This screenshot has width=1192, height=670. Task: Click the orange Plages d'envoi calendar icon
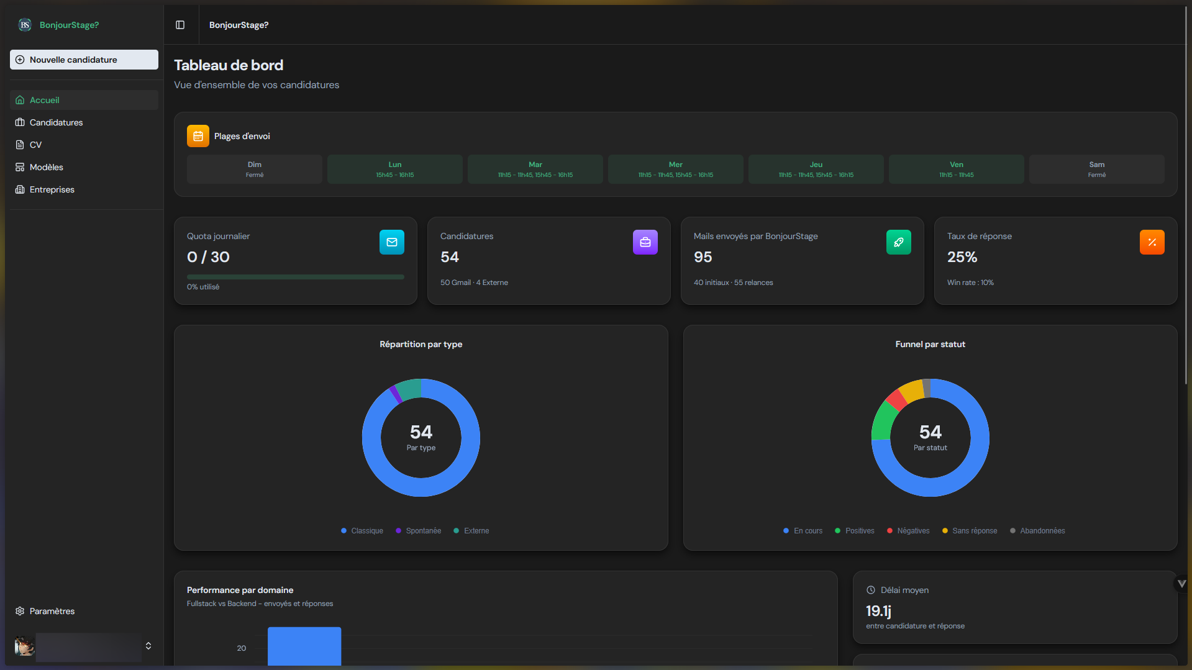(198, 136)
